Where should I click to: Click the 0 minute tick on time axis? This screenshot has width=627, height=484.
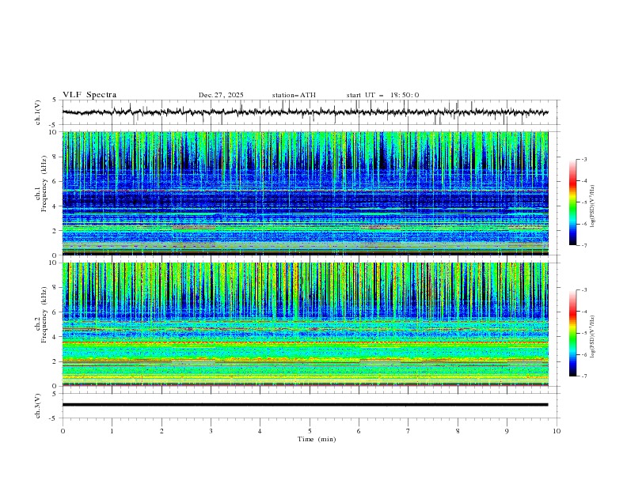pos(63,431)
